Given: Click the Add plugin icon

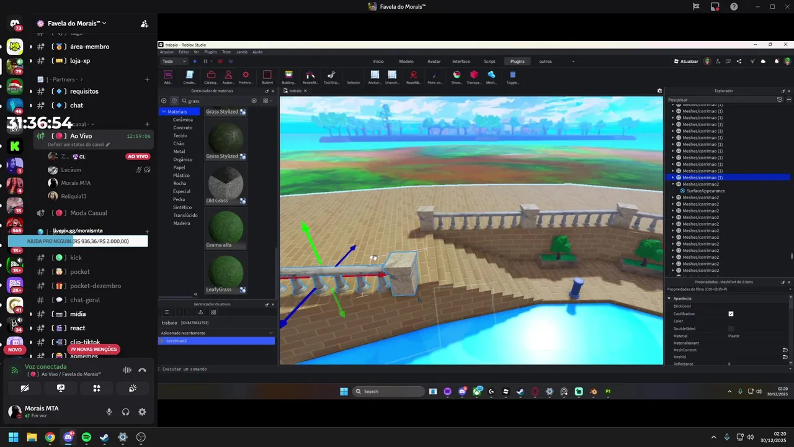Looking at the screenshot, I should 168,75.
